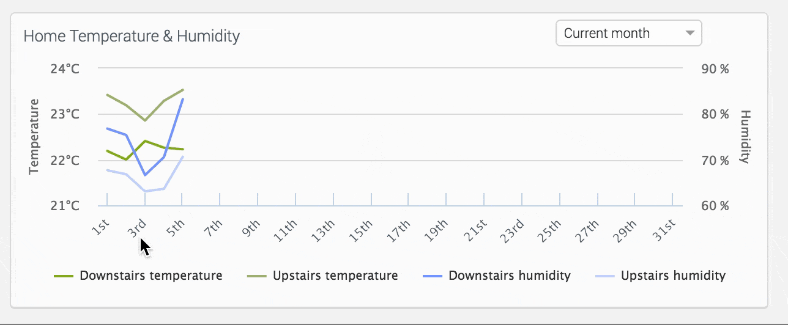The image size is (788, 325).
Task: Click the dropdown arrow next to Current month
Action: point(690,34)
